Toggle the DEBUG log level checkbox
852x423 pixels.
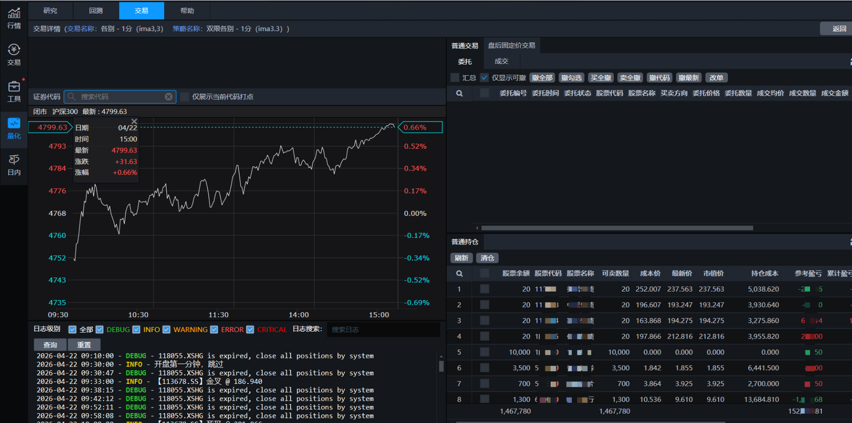[100, 330]
